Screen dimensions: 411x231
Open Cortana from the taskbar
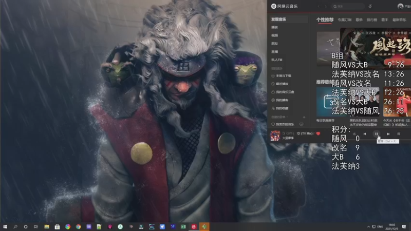(25, 226)
